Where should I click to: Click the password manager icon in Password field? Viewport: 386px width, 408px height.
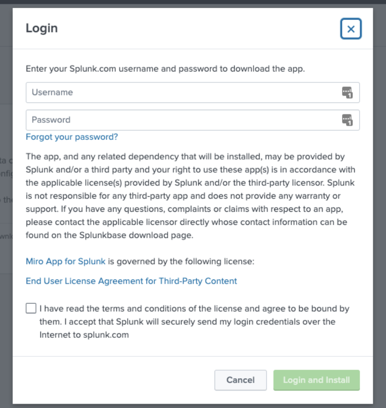click(347, 120)
